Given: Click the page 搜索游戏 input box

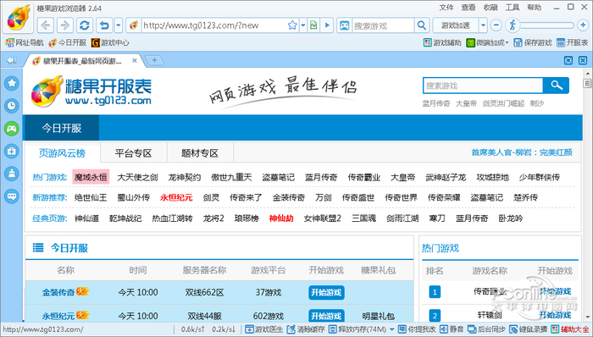Looking at the screenshot, I should tap(483, 86).
